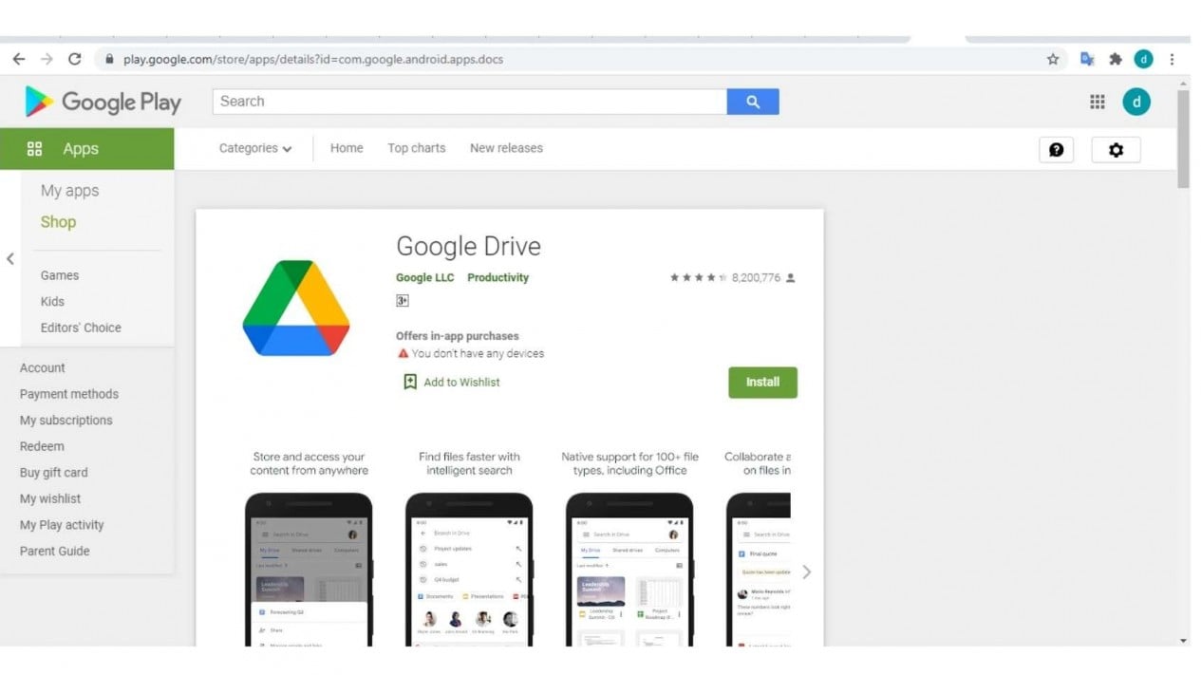Click the Add to Wishlist bookmark icon

tap(410, 382)
